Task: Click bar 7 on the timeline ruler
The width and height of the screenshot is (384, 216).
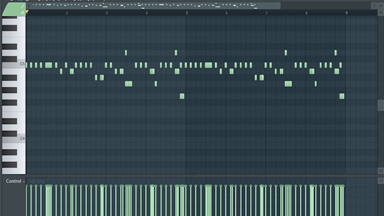Action: [x=267, y=13]
